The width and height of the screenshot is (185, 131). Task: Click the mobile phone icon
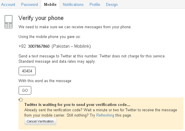pos(9,22)
